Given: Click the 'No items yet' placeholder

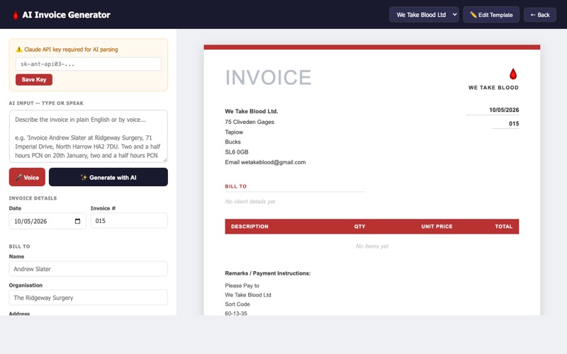Looking at the screenshot, I should (x=371, y=246).
